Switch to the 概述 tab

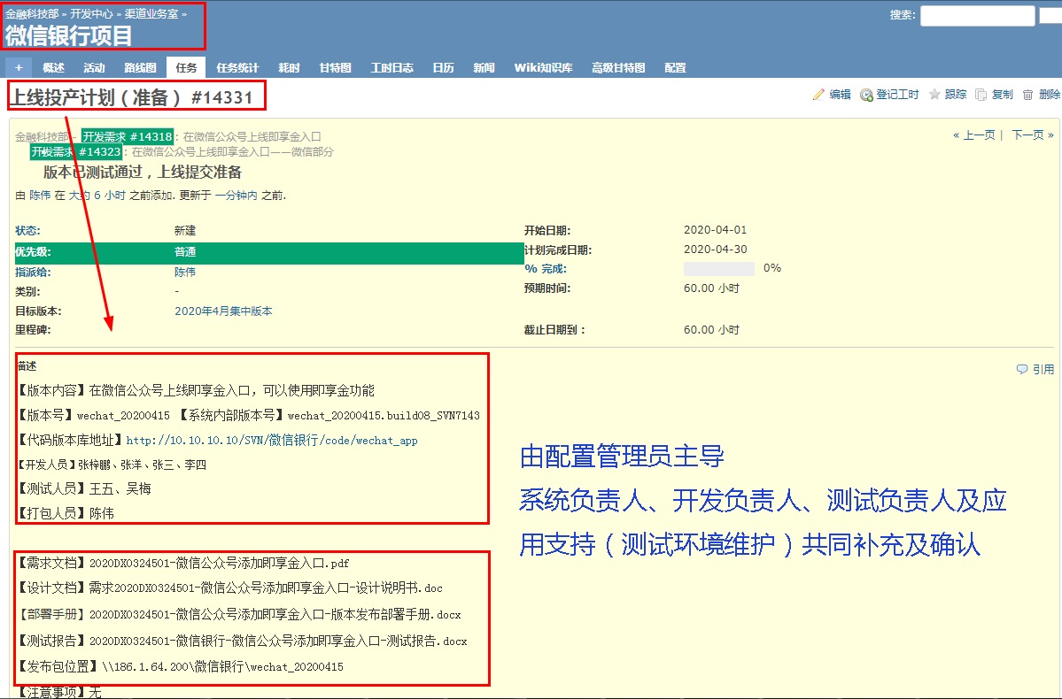[x=53, y=67]
